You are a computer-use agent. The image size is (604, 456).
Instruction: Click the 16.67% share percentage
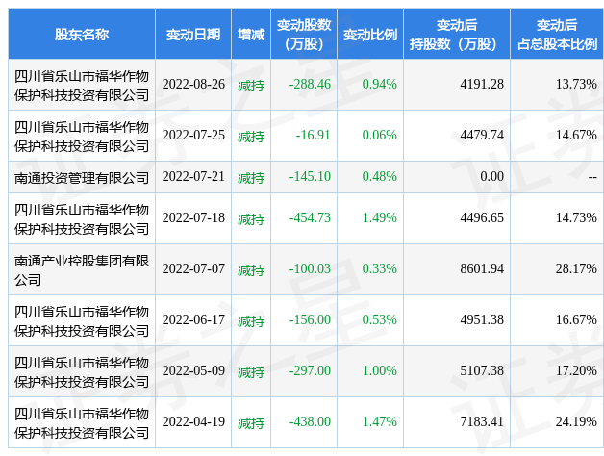coord(576,319)
